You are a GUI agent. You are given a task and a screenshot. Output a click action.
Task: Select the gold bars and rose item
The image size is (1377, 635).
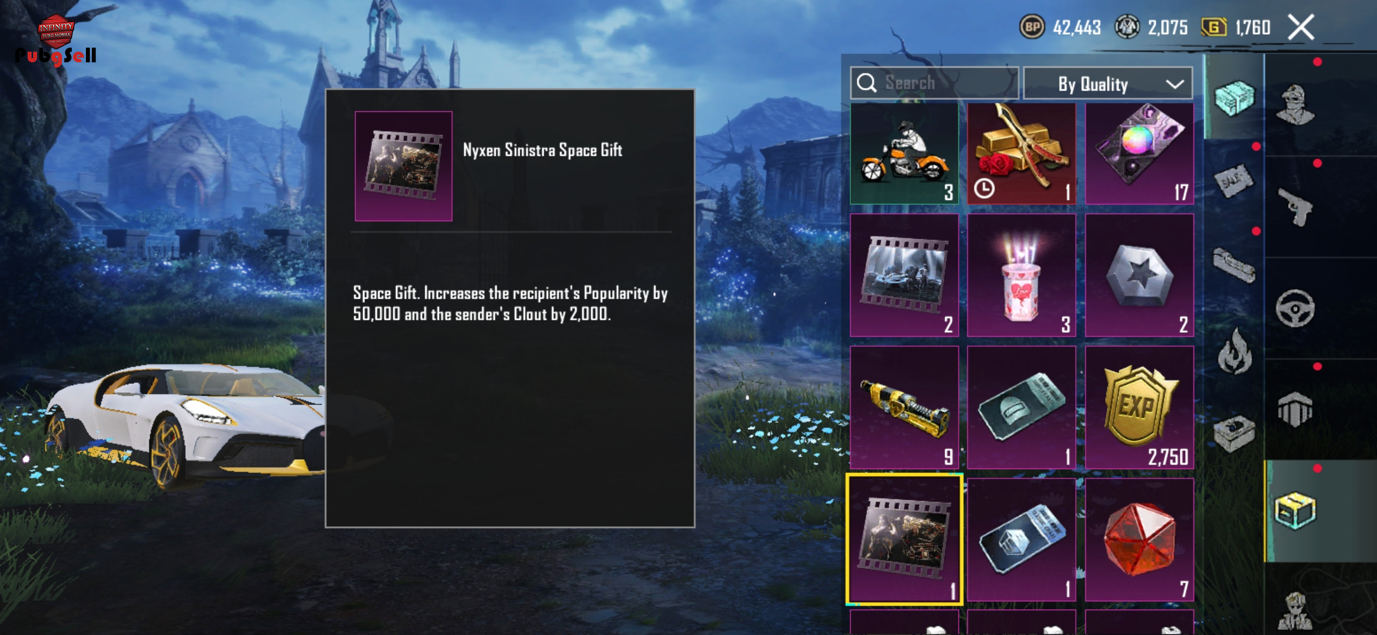point(1022,154)
